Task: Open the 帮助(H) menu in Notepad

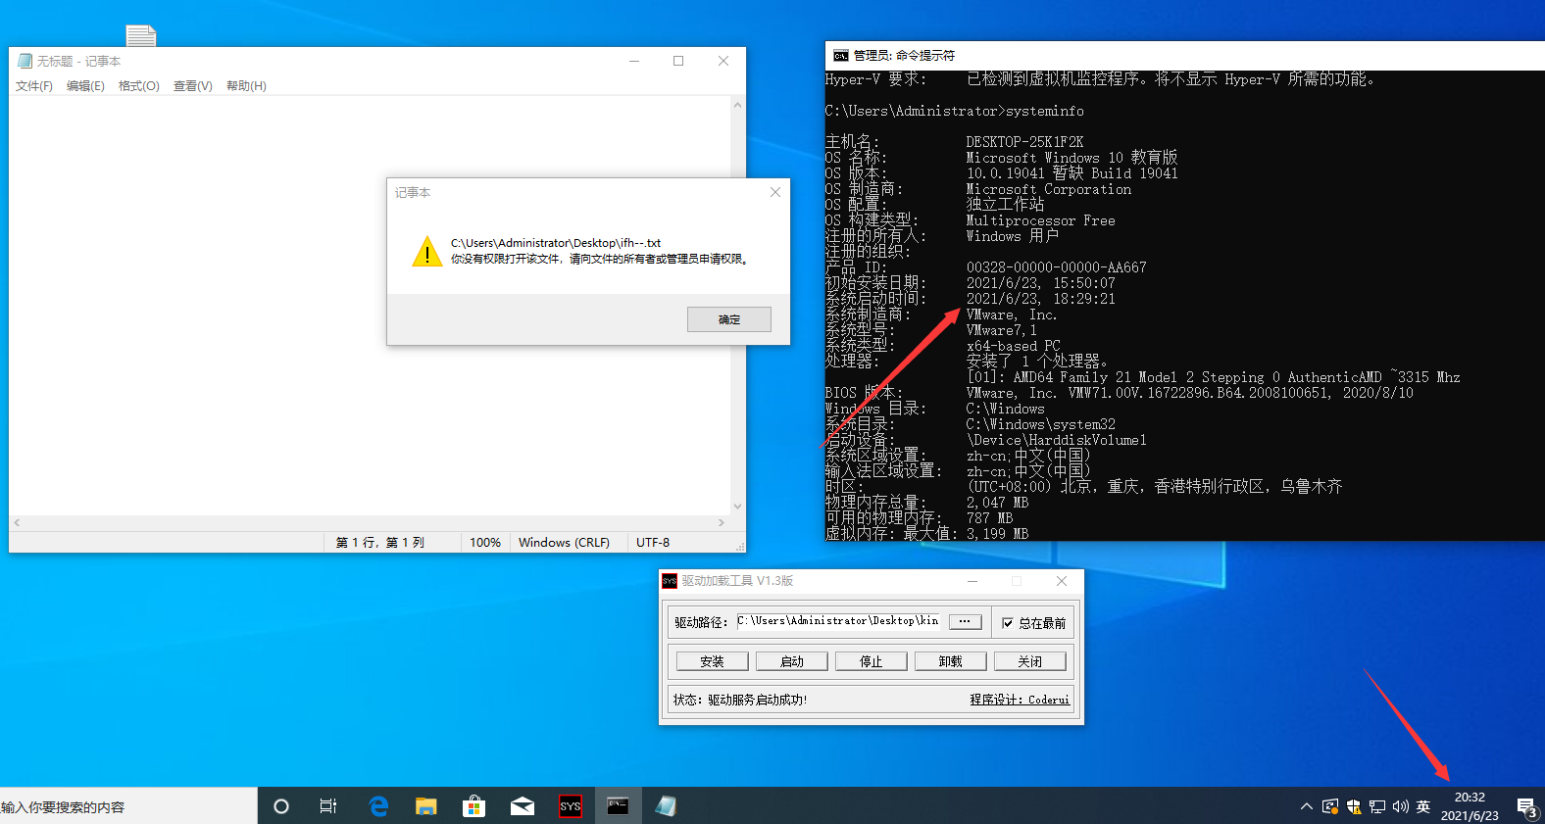Action: [246, 86]
